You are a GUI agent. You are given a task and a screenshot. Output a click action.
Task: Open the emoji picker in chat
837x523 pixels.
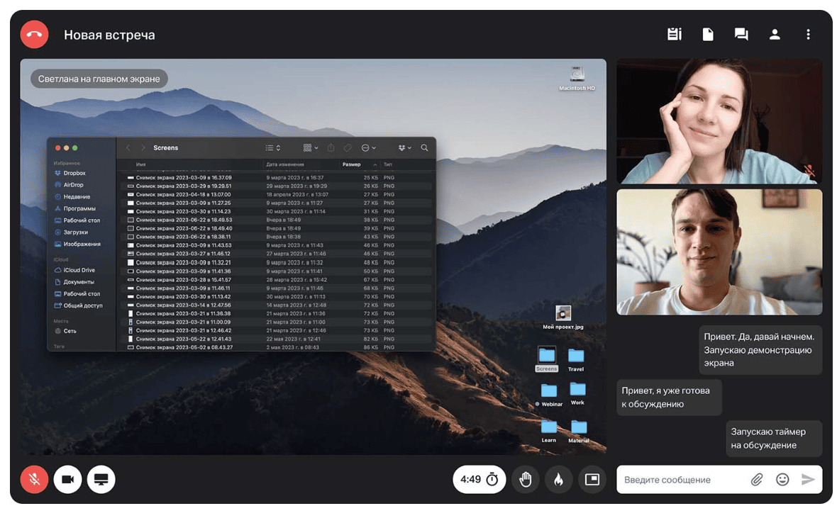[x=782, y=480]
